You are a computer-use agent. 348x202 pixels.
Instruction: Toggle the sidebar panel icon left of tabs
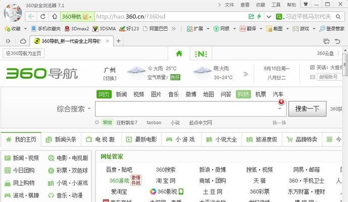[x=8, y=41]
